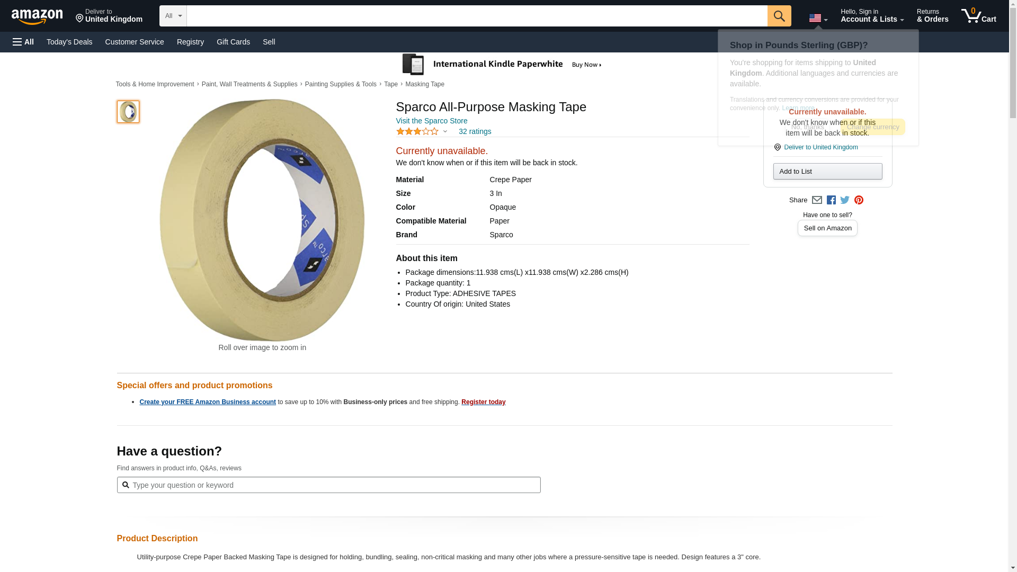This screenshot has height=572, width=1017.
Task: Visit the Sparco Store link
Action: click(x=432, y=121)
